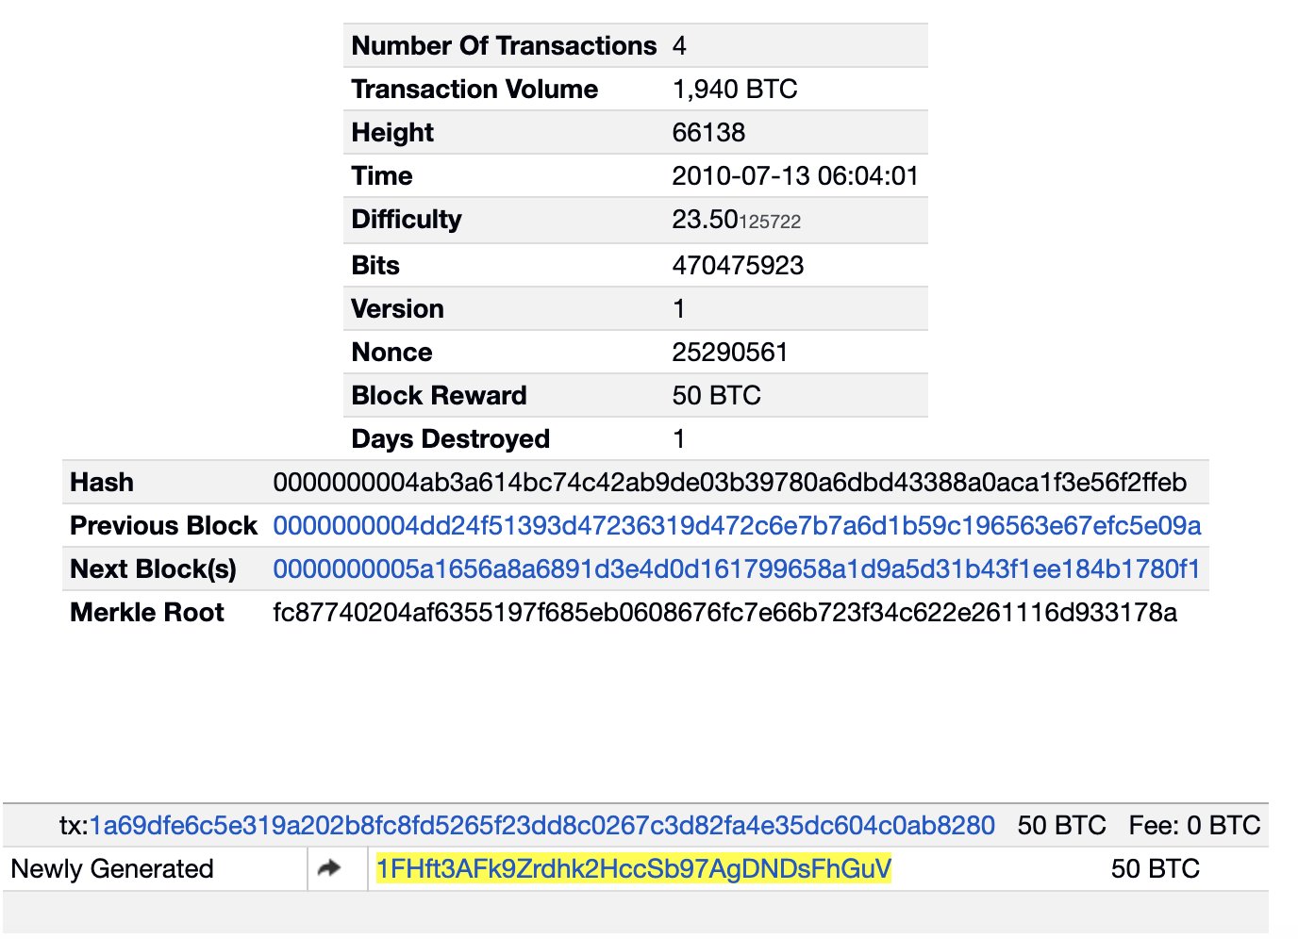
Task: Click the Hash row label
Action: [102, 482]
